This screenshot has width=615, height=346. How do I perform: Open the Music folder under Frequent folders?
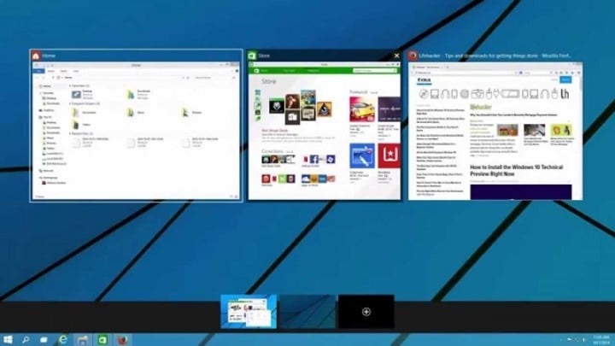(136, 113)
